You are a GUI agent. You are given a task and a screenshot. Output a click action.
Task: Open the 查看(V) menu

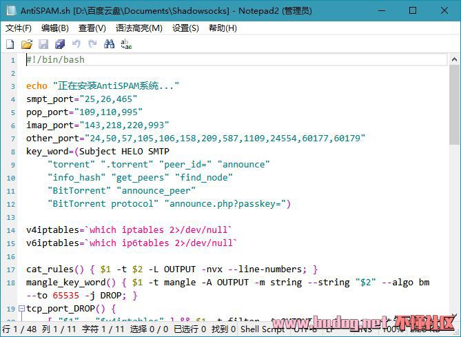(92, 28)
